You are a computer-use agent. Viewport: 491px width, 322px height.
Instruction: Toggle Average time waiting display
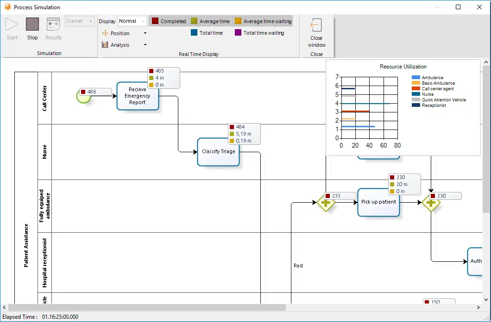point(263,21)
